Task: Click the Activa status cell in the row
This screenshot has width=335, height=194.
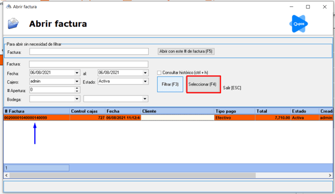Action: coord(304,118)
